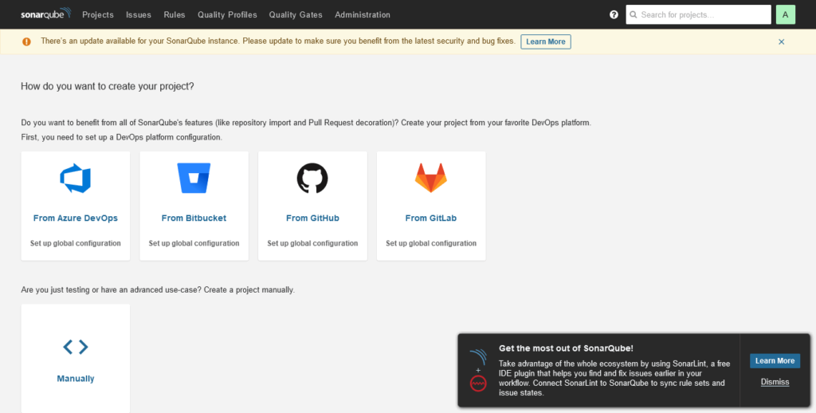Click the orange warning icon in update banner

pyautogui.click(x=26, y=41)
